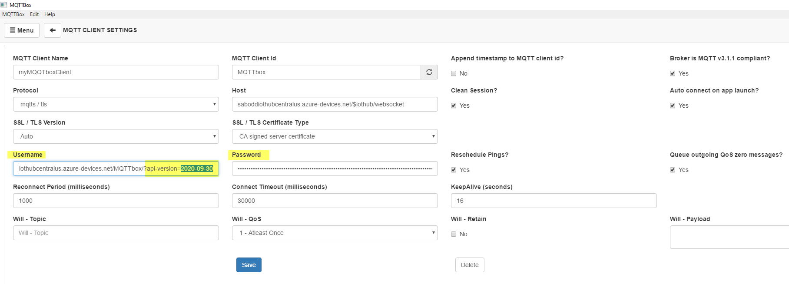Click the Delete button
The image size is (789, 284).
[470, 265]
